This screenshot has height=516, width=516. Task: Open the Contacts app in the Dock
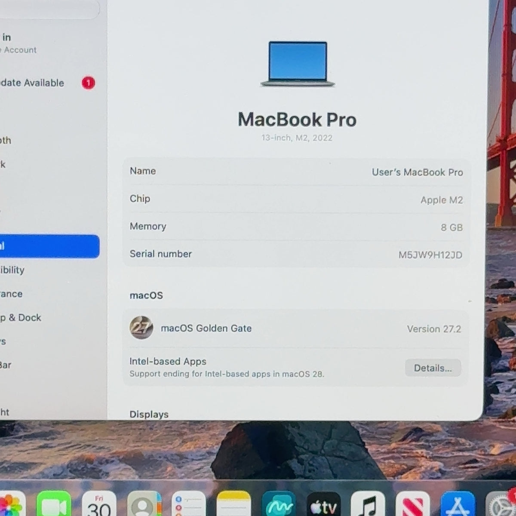(144, 504)
